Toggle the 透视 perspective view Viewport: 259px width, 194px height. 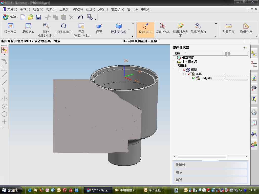99,28
